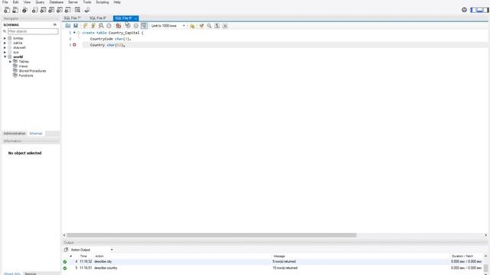Expand the staywell schema
Image resolution: width=490 pixels, height=275 pixels.
click(x=5, y=47)
